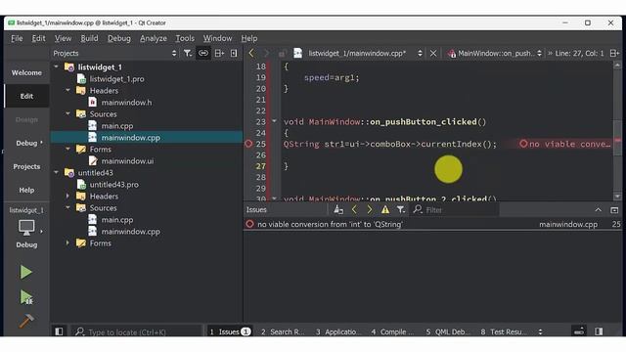Collapse the Forms folder of listwidget_1
Screen dimensions: 626x352
coord(67,149)
